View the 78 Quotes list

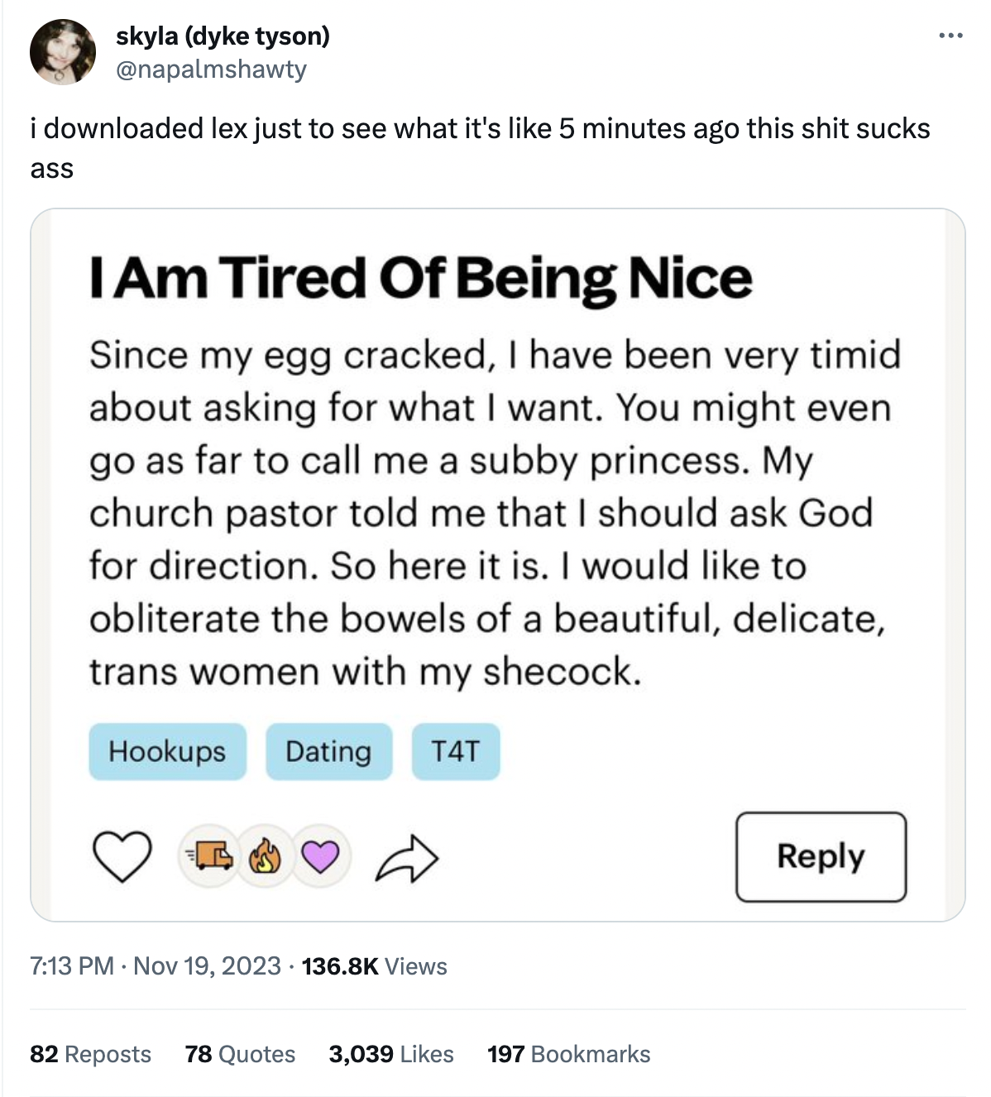tap(240, 1054)
